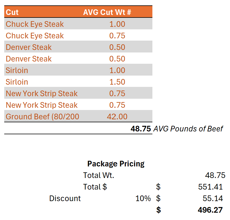Screen dimensions: 230x220
Task: Select the Total Wt. label cell
Action: (98, 175)
